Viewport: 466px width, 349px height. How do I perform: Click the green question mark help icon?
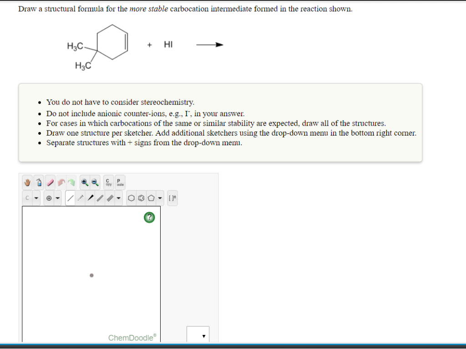coord(150,217)
